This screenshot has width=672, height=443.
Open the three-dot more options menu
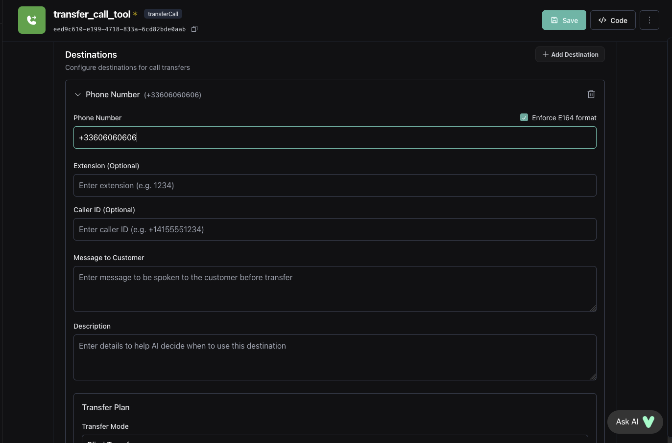click(649, 20)
